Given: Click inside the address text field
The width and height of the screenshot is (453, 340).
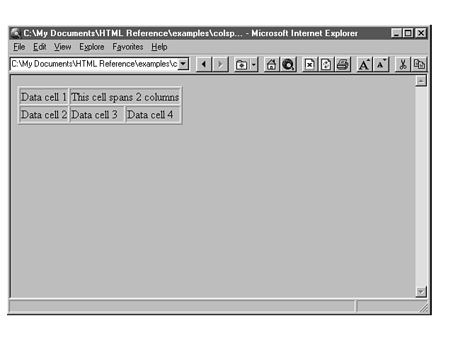Looking at the screenshot, I should pyautogui.click(x=94, y=64).
